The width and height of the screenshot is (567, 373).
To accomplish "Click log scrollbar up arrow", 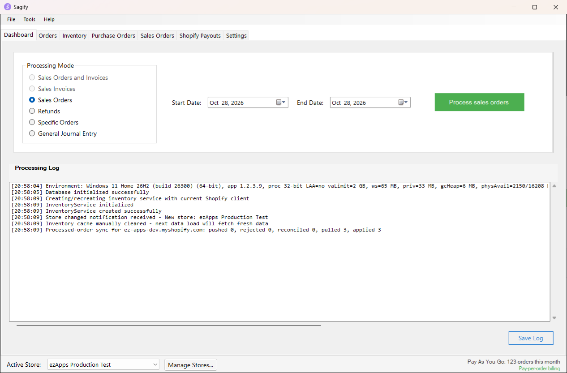I will pyautogui.click(x=554, y=186).
